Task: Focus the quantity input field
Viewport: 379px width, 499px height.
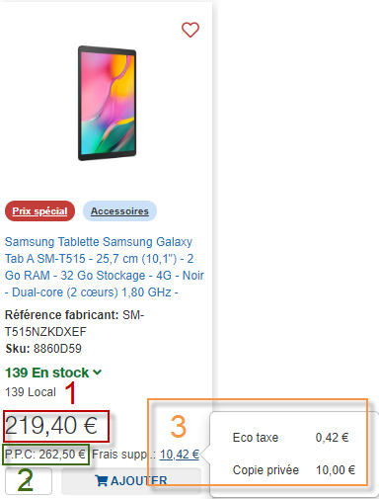Action: [x=29, y=481]
